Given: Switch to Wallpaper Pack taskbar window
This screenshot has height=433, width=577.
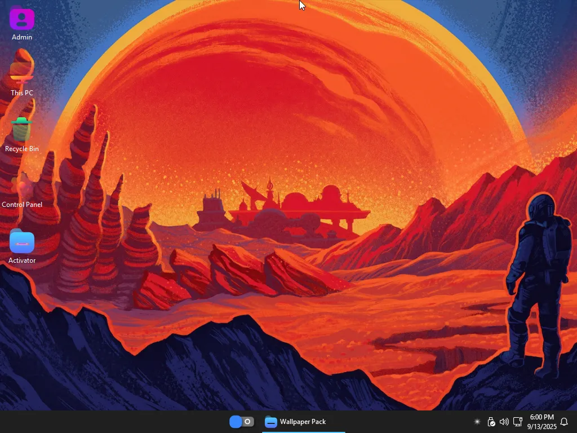Looking at the screenshot, I should tap(304, 422).
